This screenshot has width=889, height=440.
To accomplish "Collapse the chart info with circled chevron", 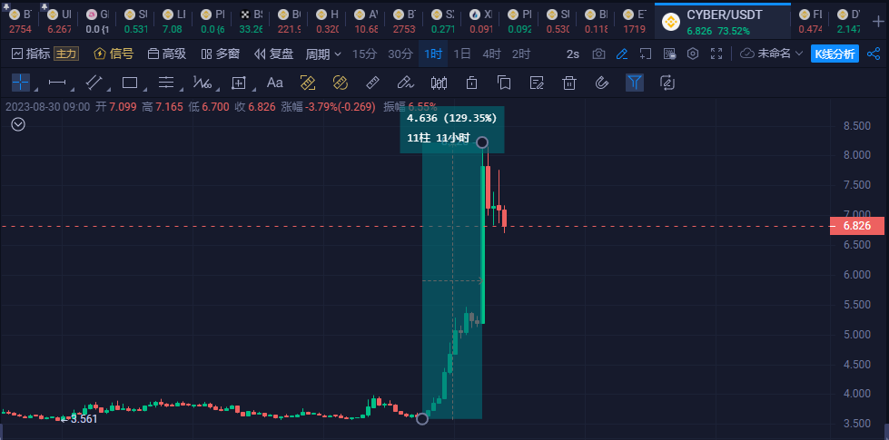I will tap(18, 124).
